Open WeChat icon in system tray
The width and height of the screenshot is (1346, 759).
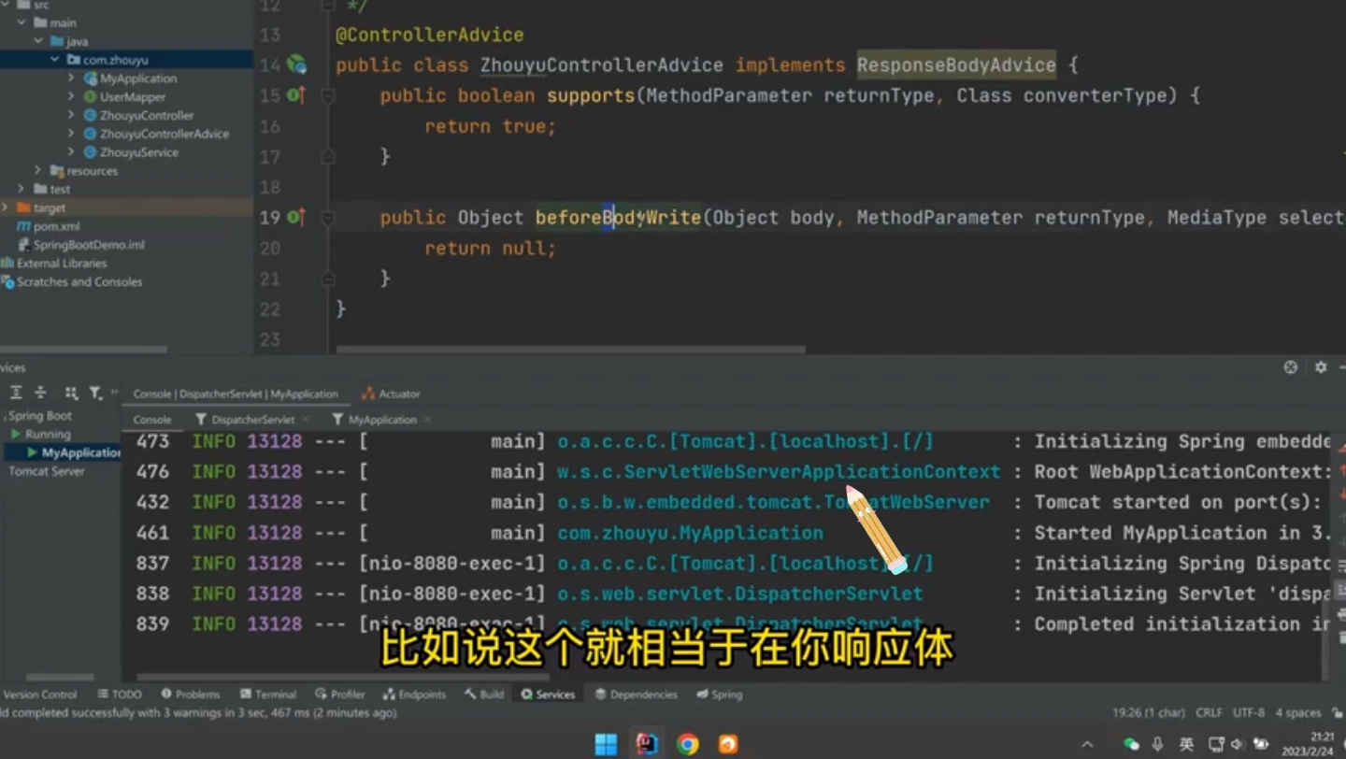1131,744
